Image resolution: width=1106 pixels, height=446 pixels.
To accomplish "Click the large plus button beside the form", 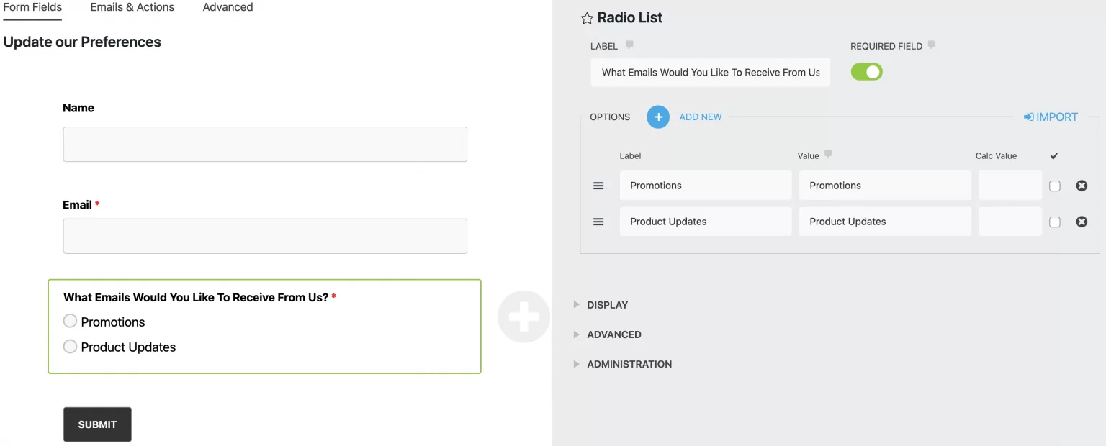I will pos(523,317).
